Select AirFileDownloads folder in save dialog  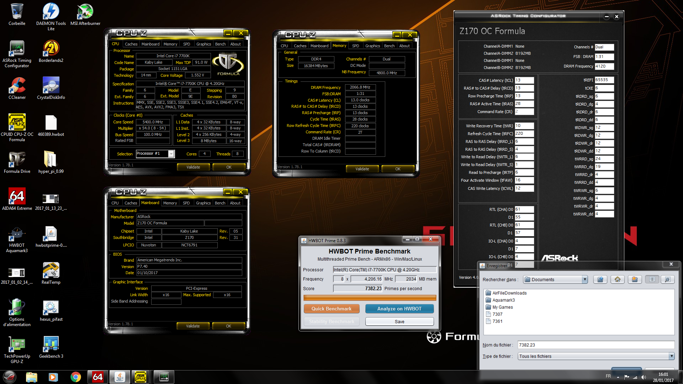pos(506,293)
